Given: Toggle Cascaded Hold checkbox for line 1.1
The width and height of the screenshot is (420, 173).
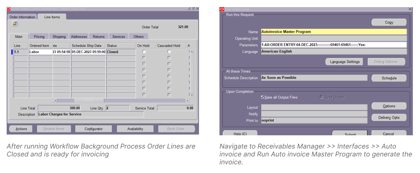Looking at the screenshot, I should click(x=169, y=51).
